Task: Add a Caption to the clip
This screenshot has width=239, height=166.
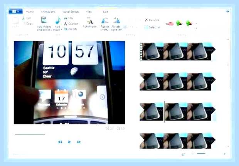Action: [x=71, y=23]
